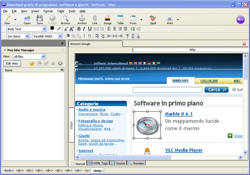Toggle Underline formatting
250x175 pixels.
point(90,29)
